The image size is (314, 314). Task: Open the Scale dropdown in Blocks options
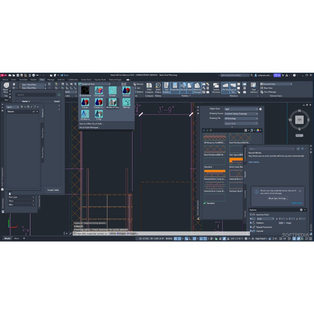coord(265,219)
